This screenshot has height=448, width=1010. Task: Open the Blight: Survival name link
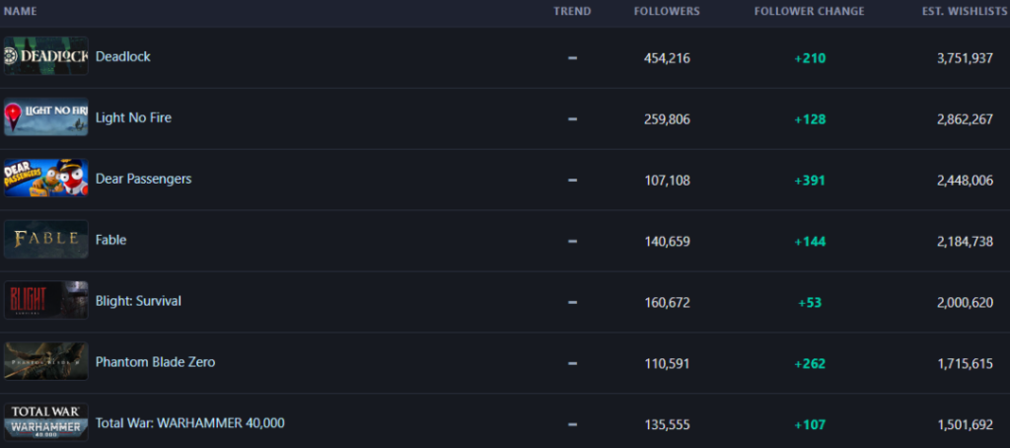pyautogui.click(x=138, y=301)
